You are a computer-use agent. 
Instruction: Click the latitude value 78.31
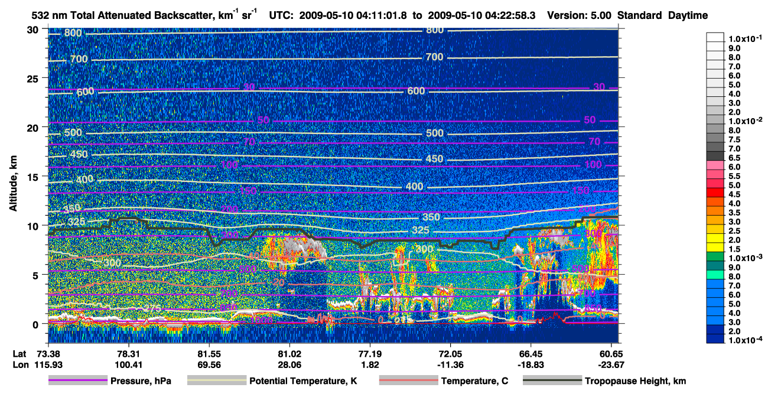click(128, 354)
